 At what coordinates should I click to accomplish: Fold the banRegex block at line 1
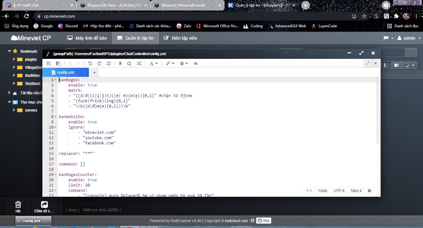point(56,80)
